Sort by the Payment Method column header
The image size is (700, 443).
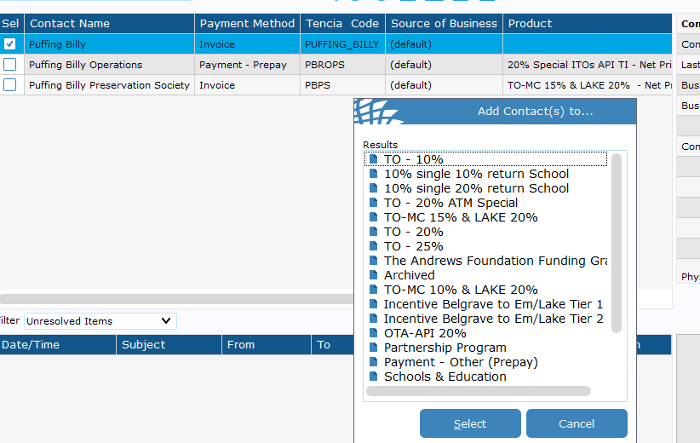(247, 24)
